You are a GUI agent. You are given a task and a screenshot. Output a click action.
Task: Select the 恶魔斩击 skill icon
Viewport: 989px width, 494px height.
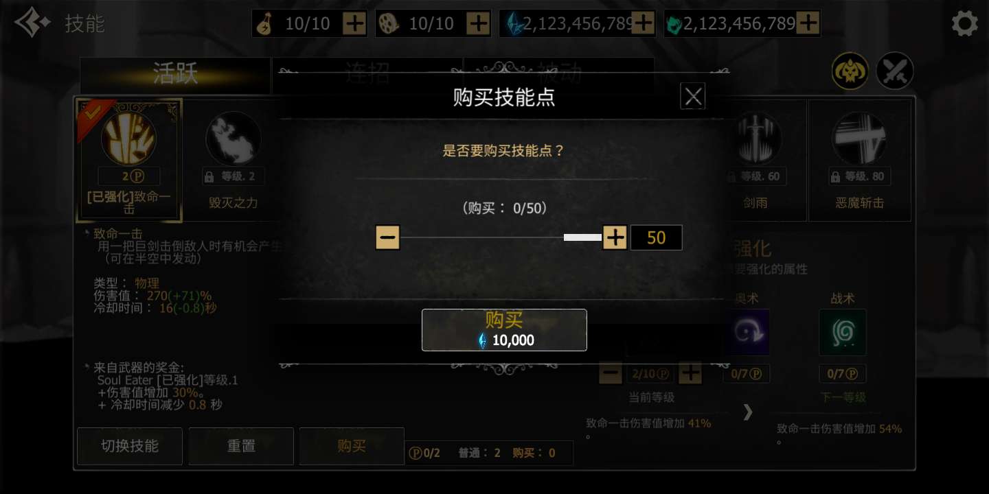[x=859, y=139]
